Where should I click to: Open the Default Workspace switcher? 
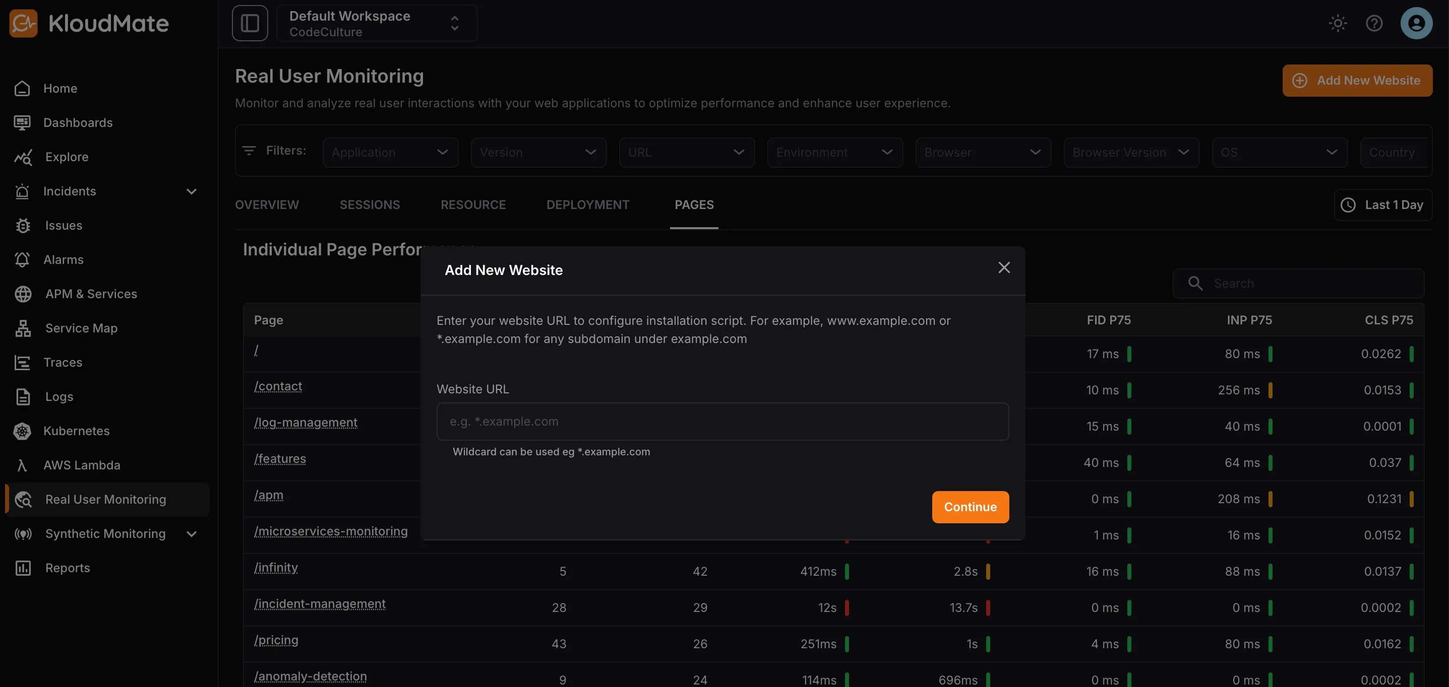click(377, 23)
